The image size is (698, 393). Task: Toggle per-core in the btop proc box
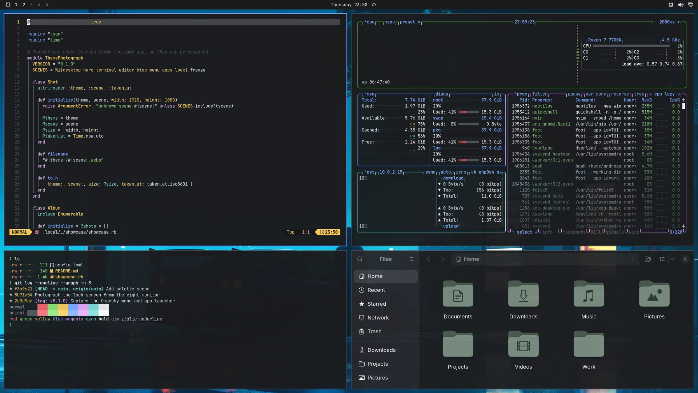coord(596,94)
